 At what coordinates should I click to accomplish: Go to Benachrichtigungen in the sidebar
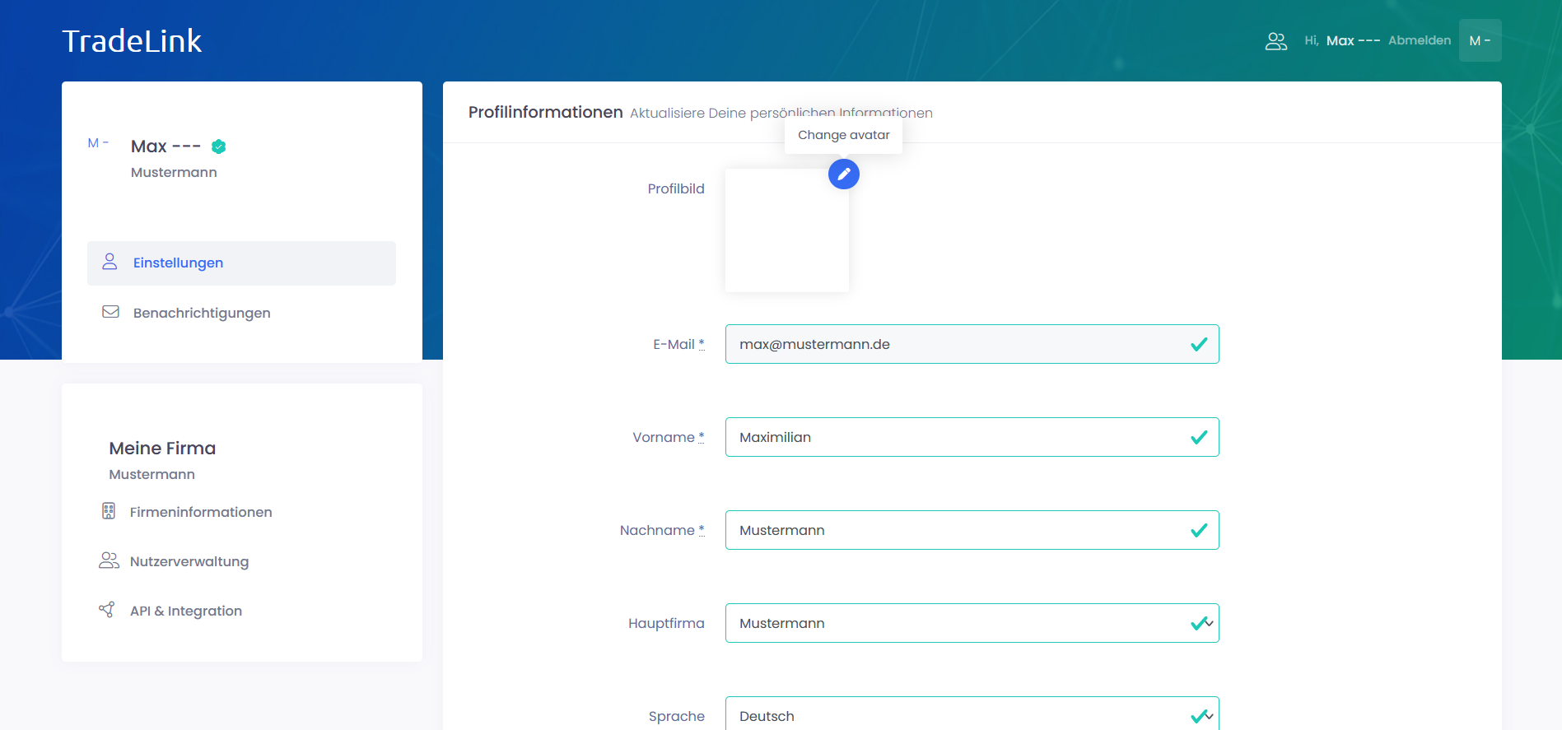[202, 313]
